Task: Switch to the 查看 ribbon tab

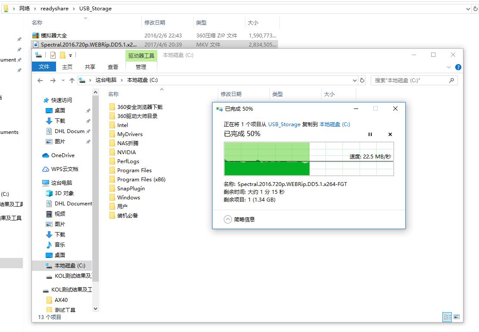Action: (x=113, y=67)
